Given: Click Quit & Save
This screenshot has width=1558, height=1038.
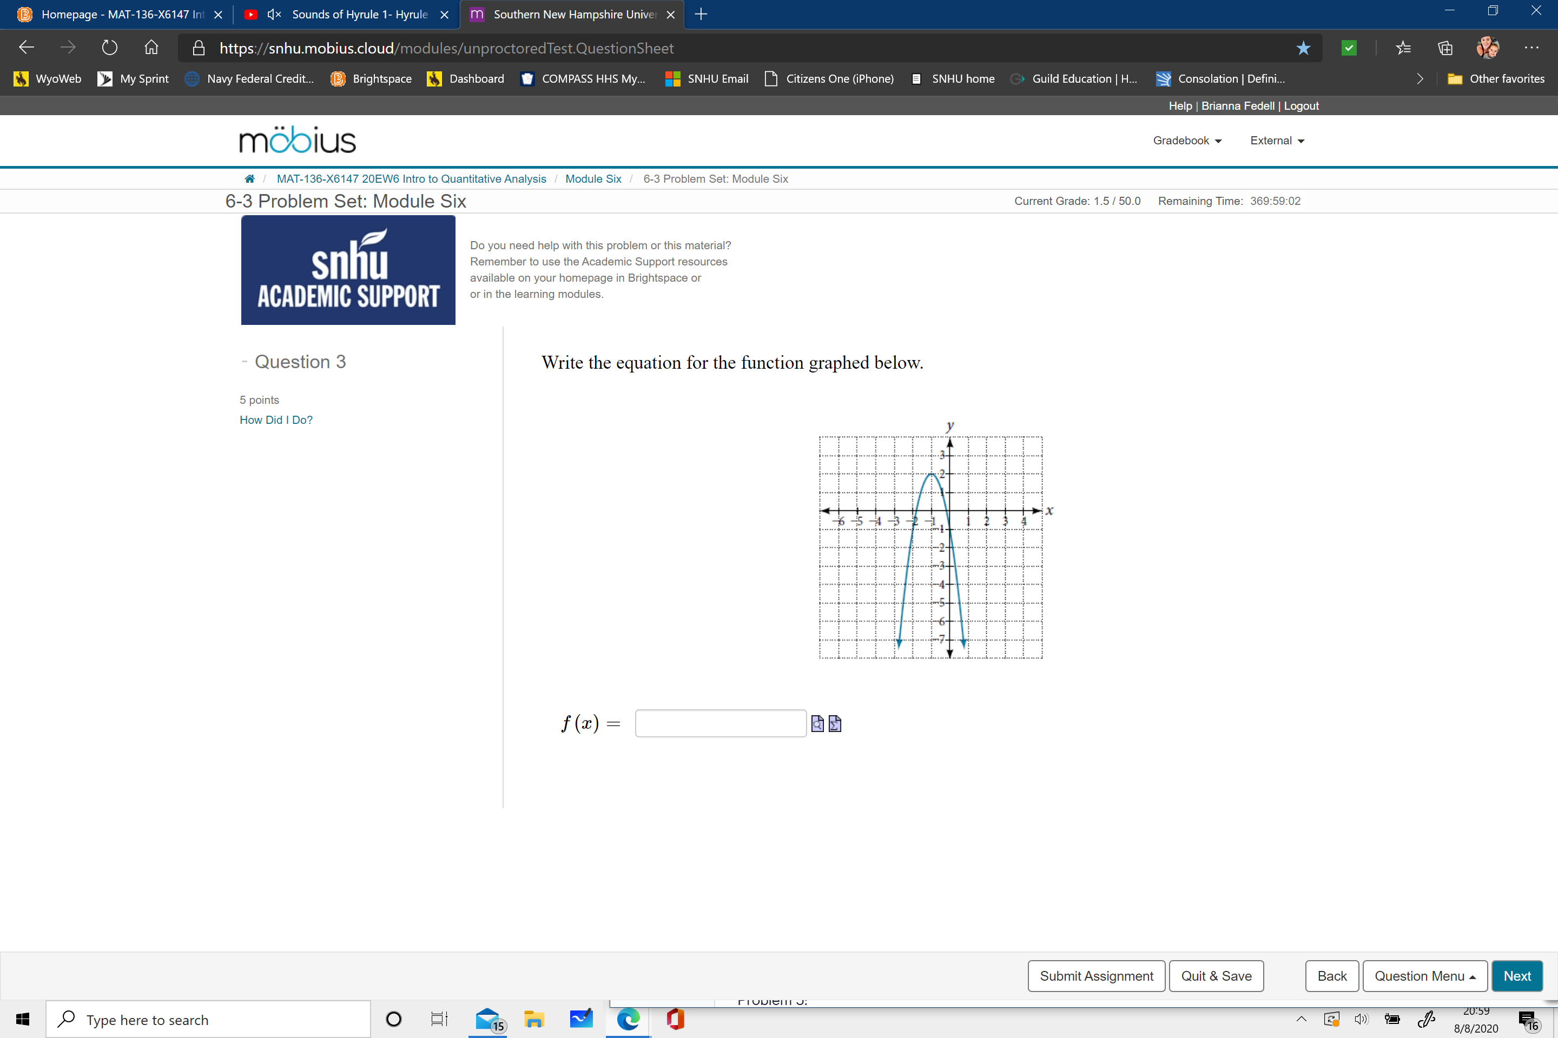Looking at the screenshot, I should click(1216, 976).
